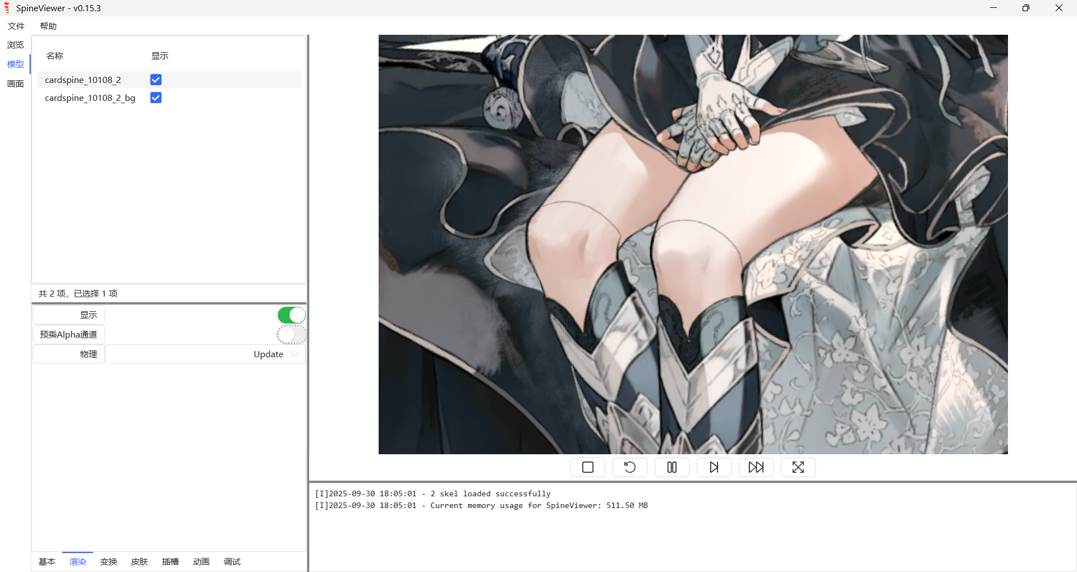
Task: Select the 模型 side tab
Action: coord(15,64)
